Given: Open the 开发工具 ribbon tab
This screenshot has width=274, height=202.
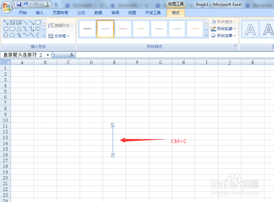Looking at the screenshot, I should (x=153, y=13).
